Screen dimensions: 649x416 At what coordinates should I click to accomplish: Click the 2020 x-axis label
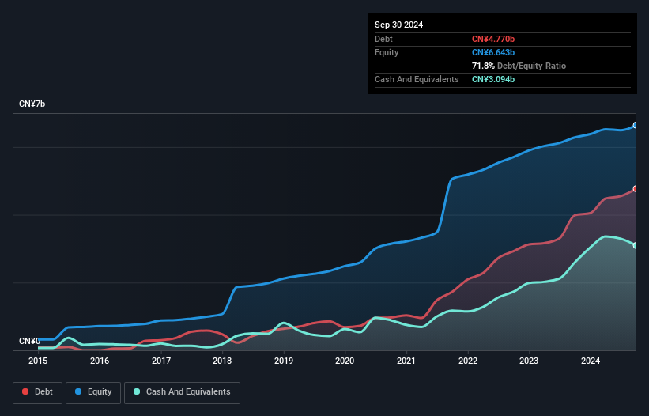click(x=345, y=361)
